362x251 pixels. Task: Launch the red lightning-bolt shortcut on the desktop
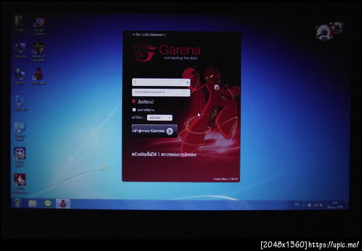(x=20, y=184)
